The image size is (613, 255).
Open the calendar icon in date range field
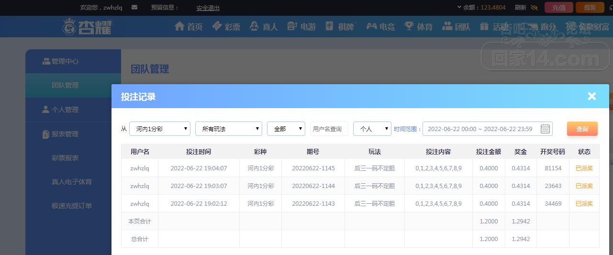point(545,129)
